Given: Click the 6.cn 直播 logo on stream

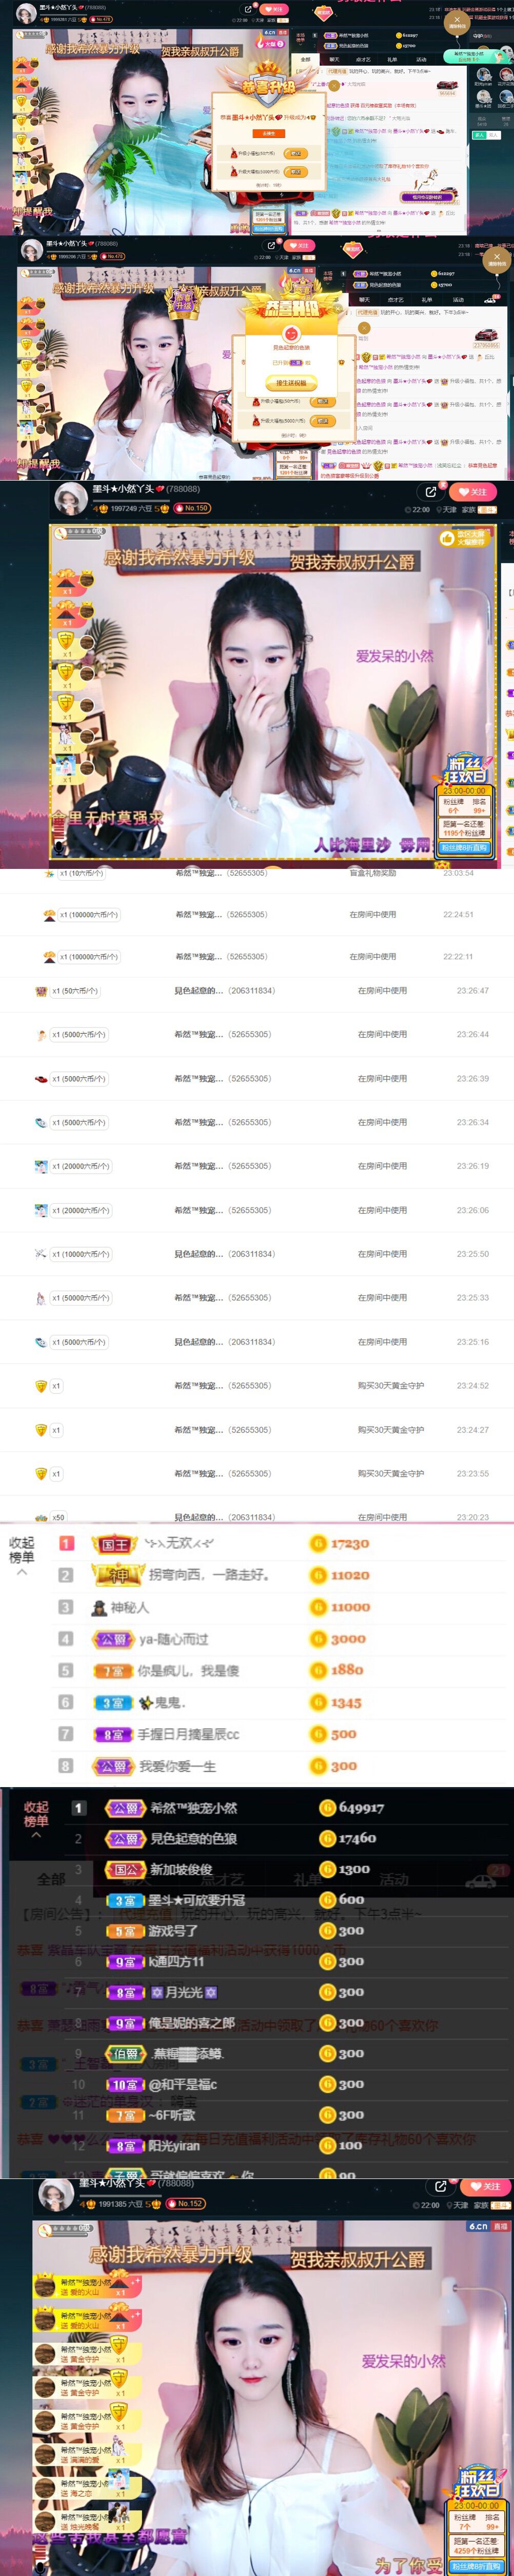Looking at the screenshot, I should tap(488, 2227).
